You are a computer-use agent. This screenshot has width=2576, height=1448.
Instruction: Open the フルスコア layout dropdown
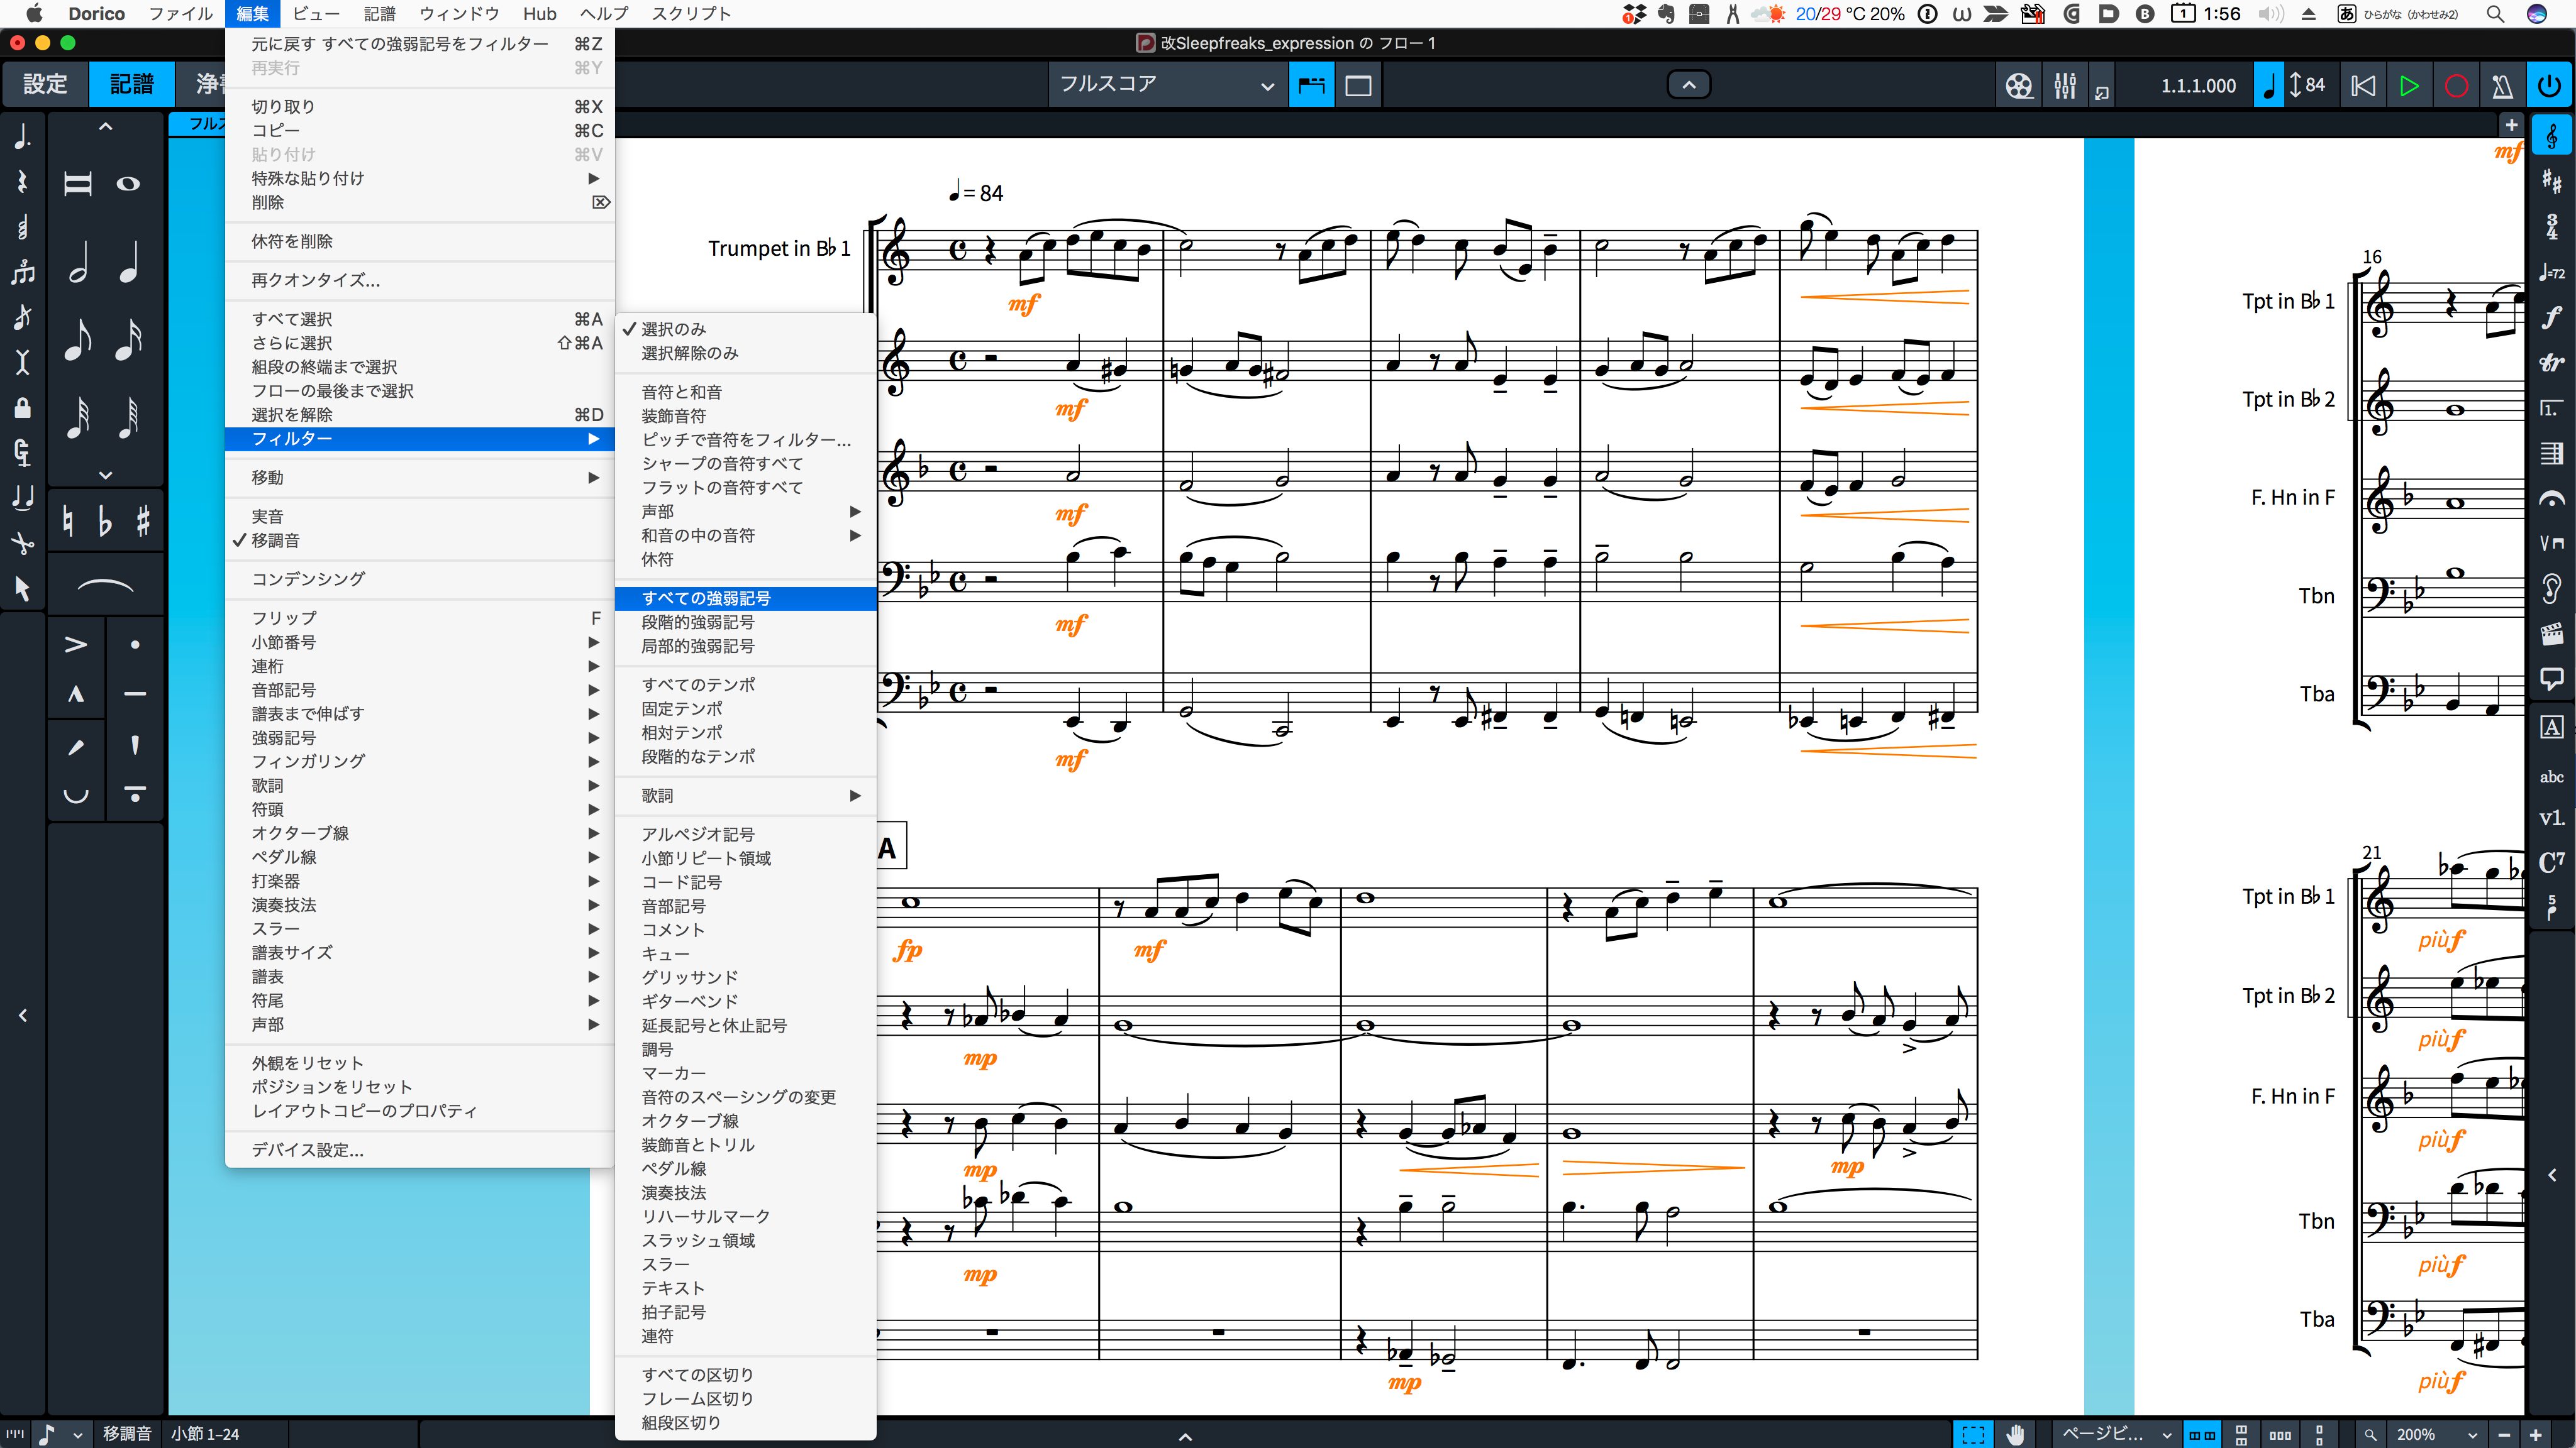point(1166,85)
